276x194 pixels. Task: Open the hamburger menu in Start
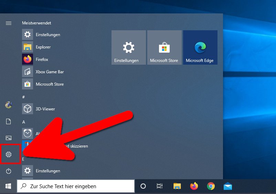9,23
